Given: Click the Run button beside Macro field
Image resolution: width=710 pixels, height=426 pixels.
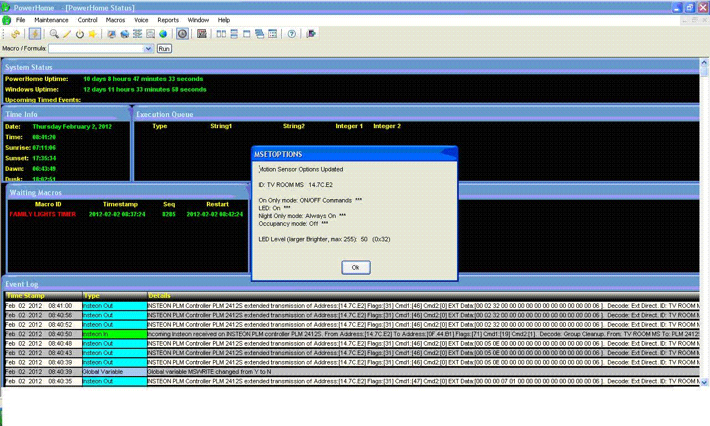Looking at the screenshot, I should [x=164, y=49].
